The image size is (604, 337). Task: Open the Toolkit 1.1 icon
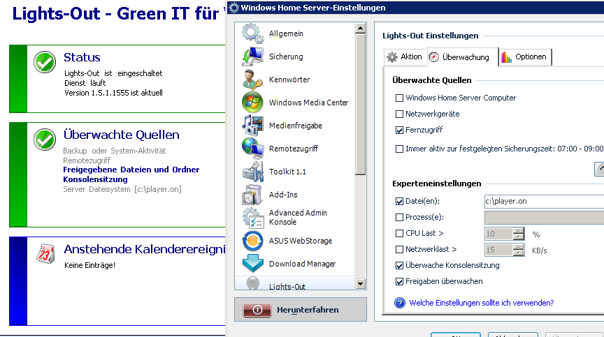[x=252, y=172]
